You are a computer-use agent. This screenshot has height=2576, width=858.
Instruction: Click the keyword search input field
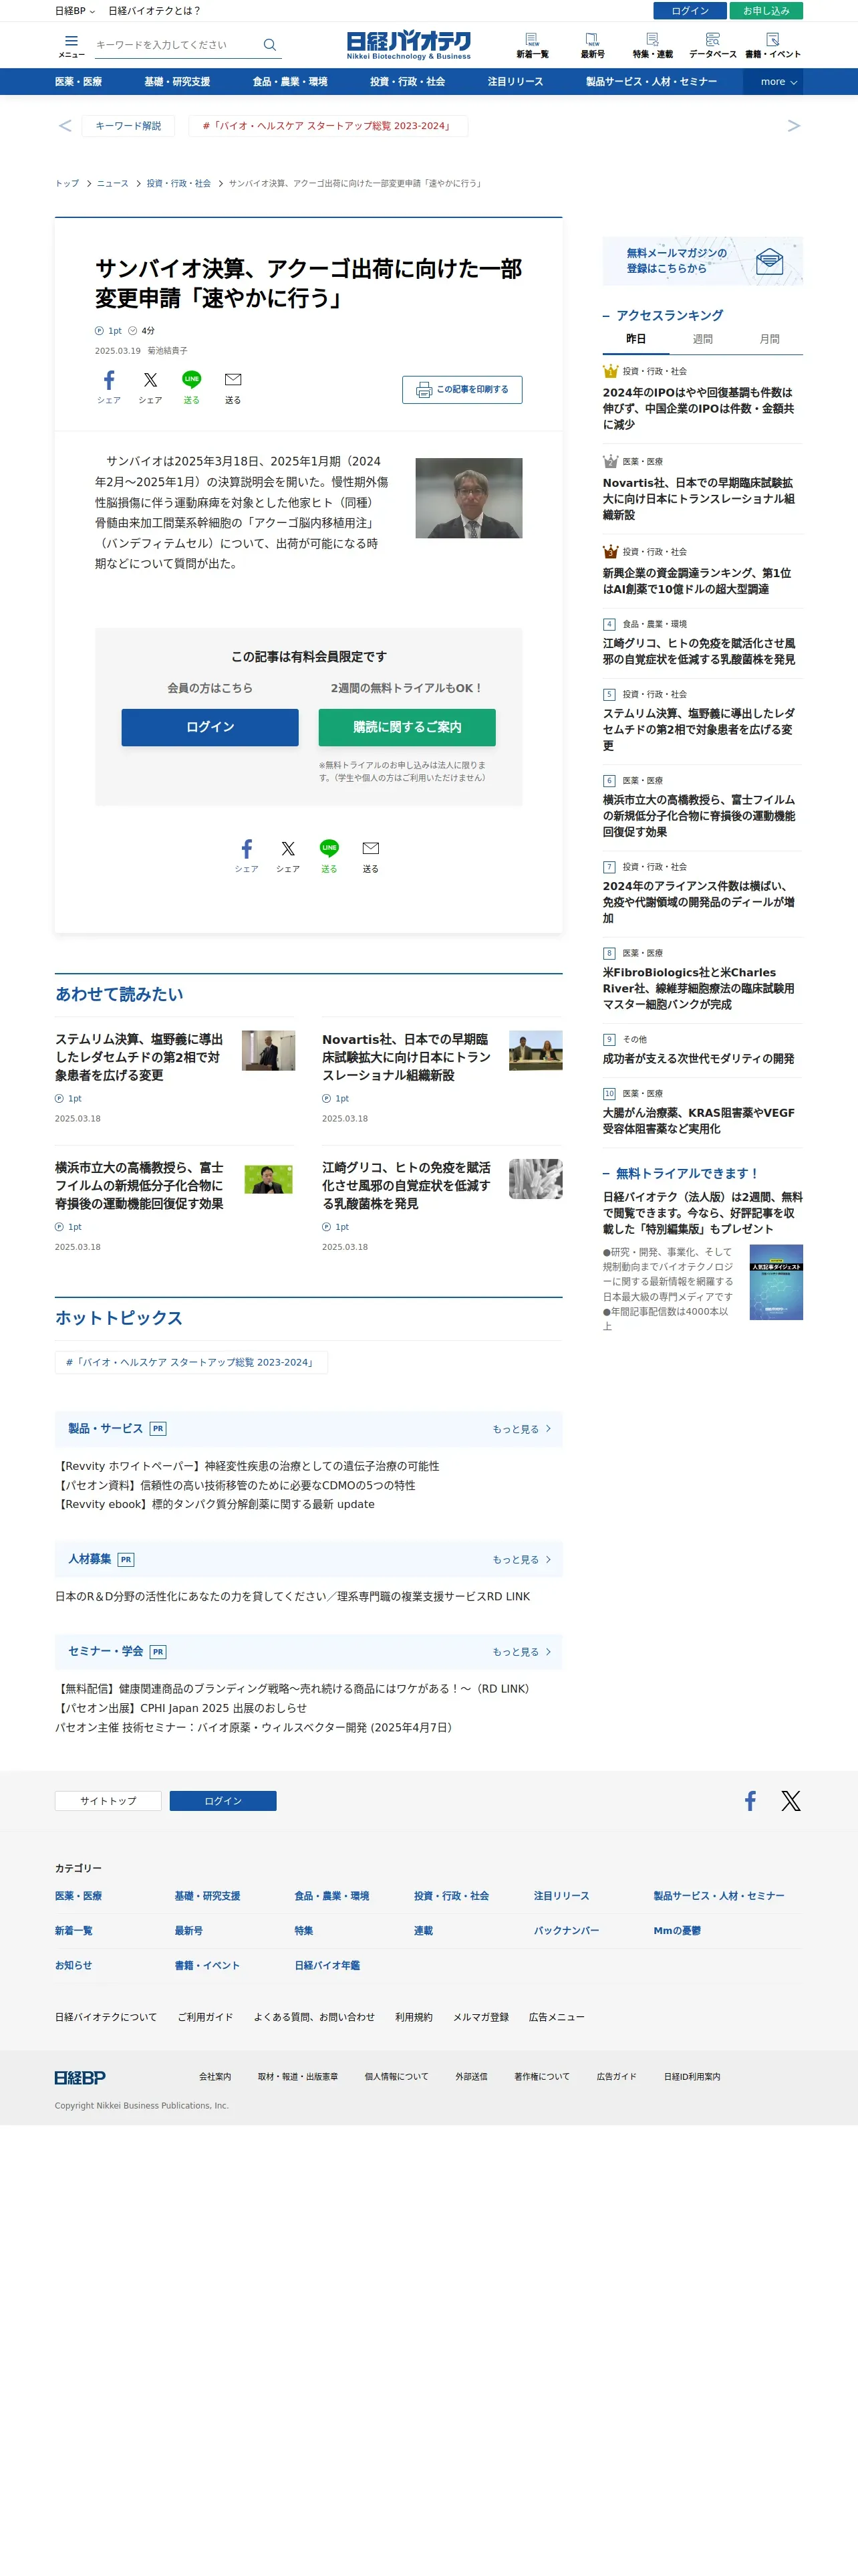[176, 45]
